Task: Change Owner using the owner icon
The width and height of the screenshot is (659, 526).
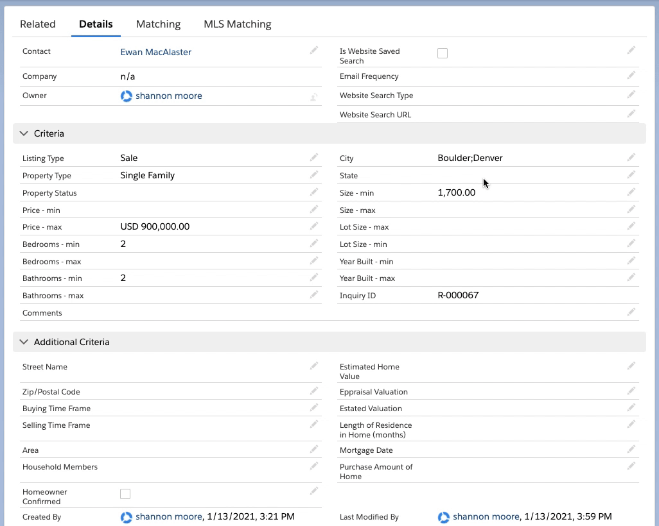Action: (x=314, y=98)
